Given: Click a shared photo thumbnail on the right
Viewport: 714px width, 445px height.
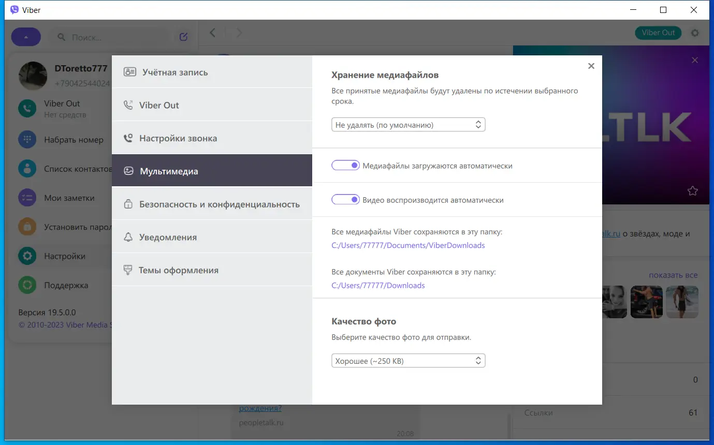Looking at the screenshot, I should (646, 302).
